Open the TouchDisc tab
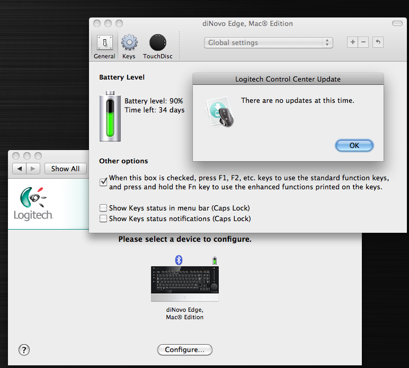The height and width of the screenshot is (368, 409). tap(157, 47)
